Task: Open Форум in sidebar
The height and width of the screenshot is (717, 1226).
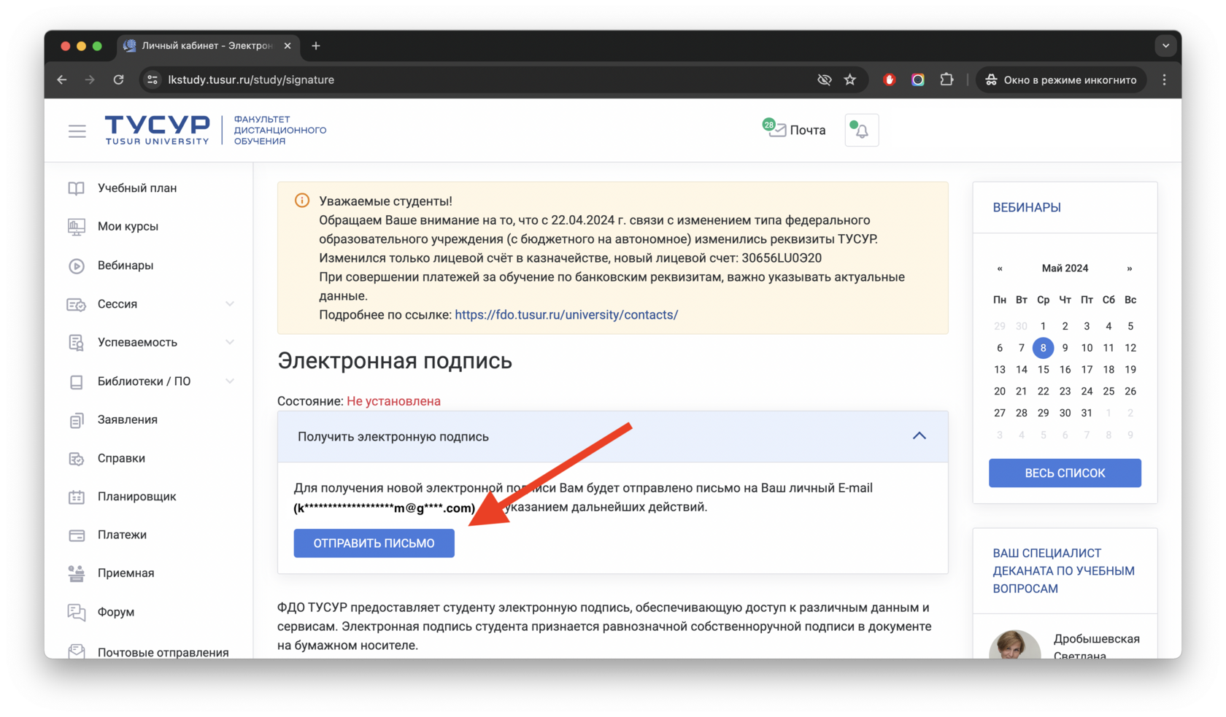Action: [116, 612]
